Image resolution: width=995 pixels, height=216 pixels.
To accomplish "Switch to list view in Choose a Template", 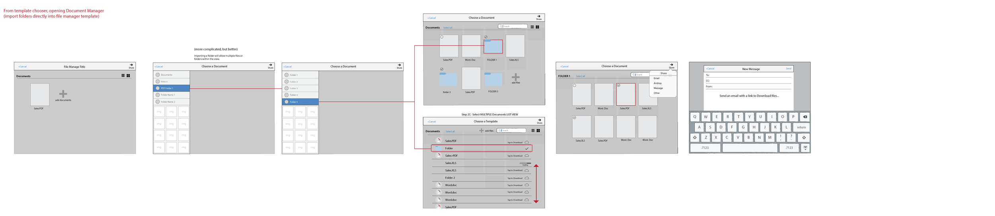I will (533, 130).
